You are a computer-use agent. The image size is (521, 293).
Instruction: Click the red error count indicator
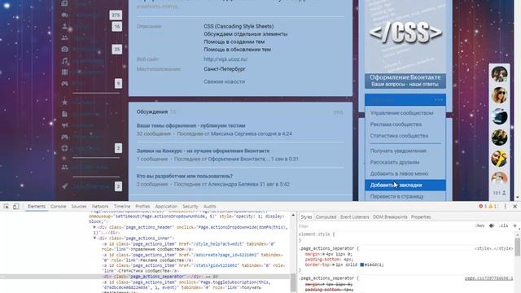[483, 206]
